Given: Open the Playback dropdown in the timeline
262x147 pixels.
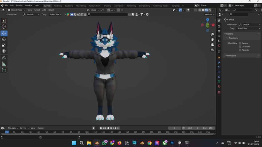Looking at the screenshot, I should [x=13, y=128].
